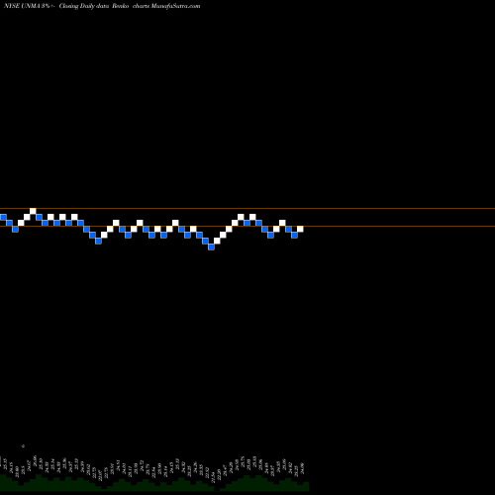Click the chart title starting with 'NYSE UNMA'
The width and height of the screenshot is (495, 495).
[x=102, y=6]
